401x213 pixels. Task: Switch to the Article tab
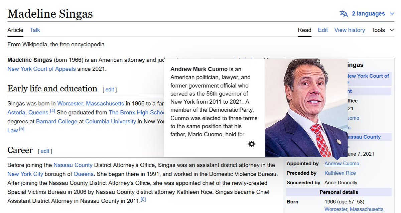15,30
